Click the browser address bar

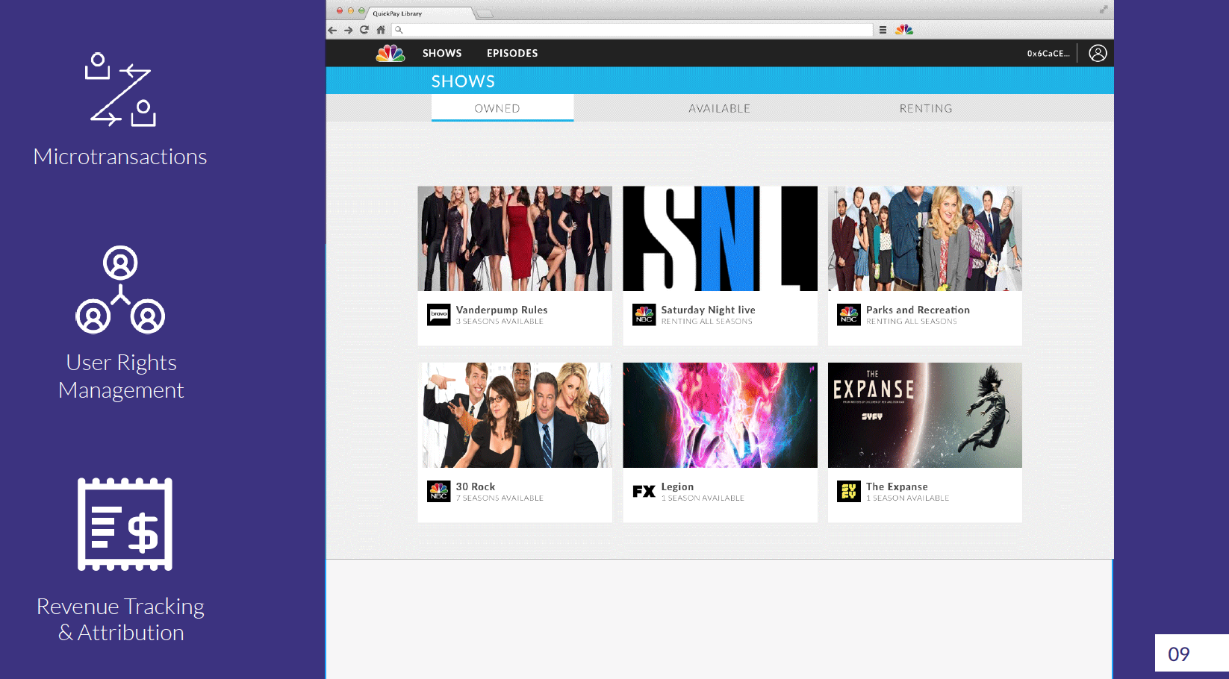[x=635, y=30]
